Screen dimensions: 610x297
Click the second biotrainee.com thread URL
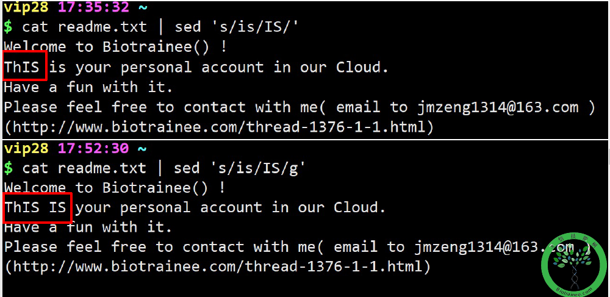[x=218, y=267]
